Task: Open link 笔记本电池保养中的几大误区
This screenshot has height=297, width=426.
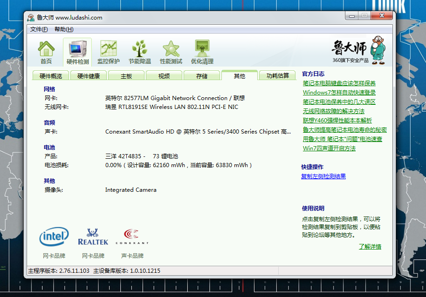Action: coord(339,101)
